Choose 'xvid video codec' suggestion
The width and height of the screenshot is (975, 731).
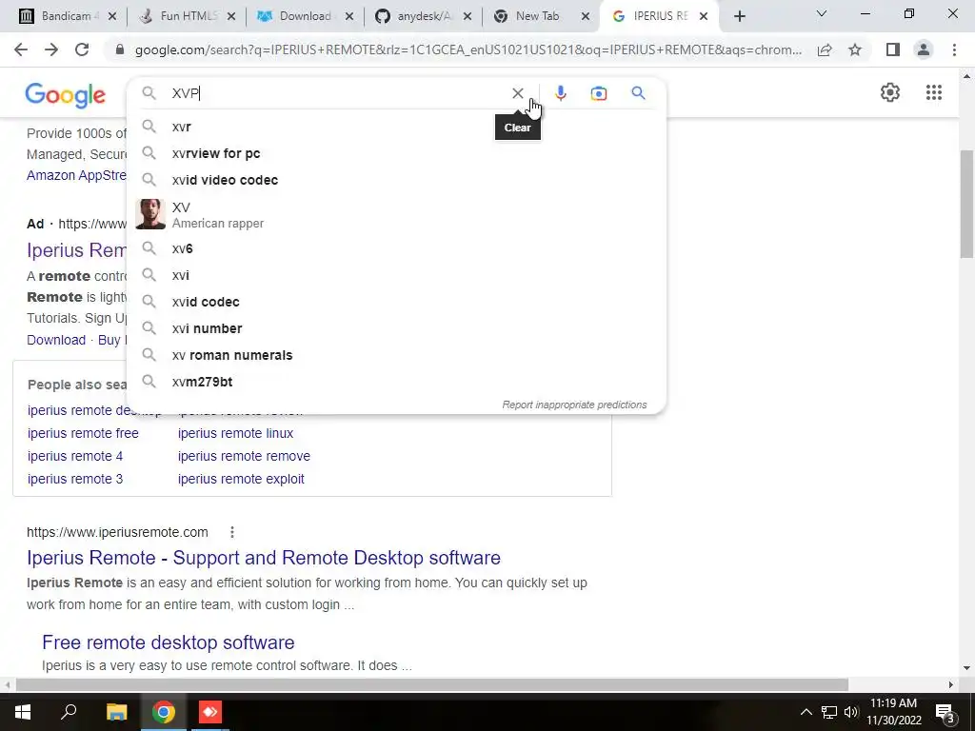coord(396,180)
